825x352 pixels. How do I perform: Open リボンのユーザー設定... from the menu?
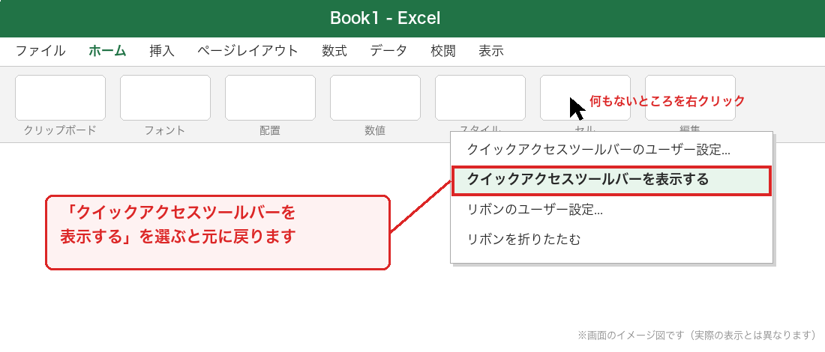[x=611, y=210]
